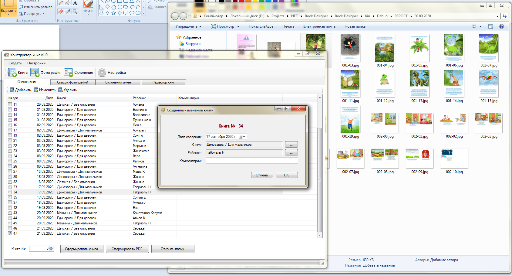Image resolution: width=512 pixels, height=276 pixels.
Task: Confirm the book dialog with OK
Action: coord(287,175)
